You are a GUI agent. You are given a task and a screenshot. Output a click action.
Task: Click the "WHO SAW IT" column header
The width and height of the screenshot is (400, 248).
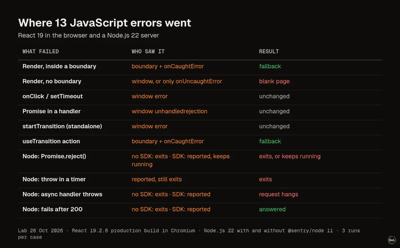[148, 51]
